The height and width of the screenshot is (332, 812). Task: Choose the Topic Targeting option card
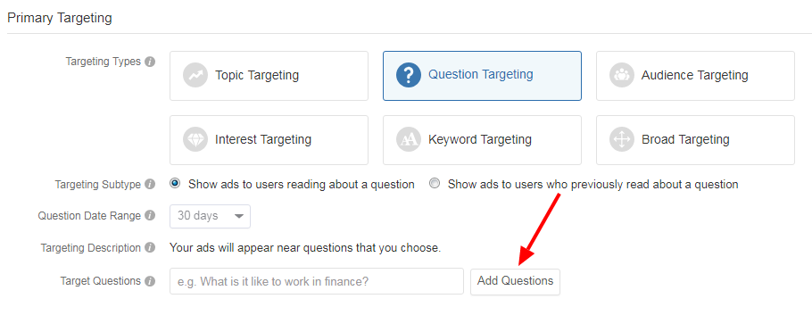269,76
